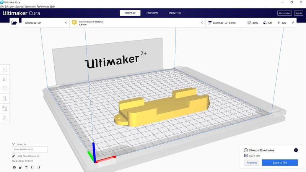Toggle the adhesion setting showing On
This screenshot has height=172, width=306.
pyautogui.click(x=281, y=23)
